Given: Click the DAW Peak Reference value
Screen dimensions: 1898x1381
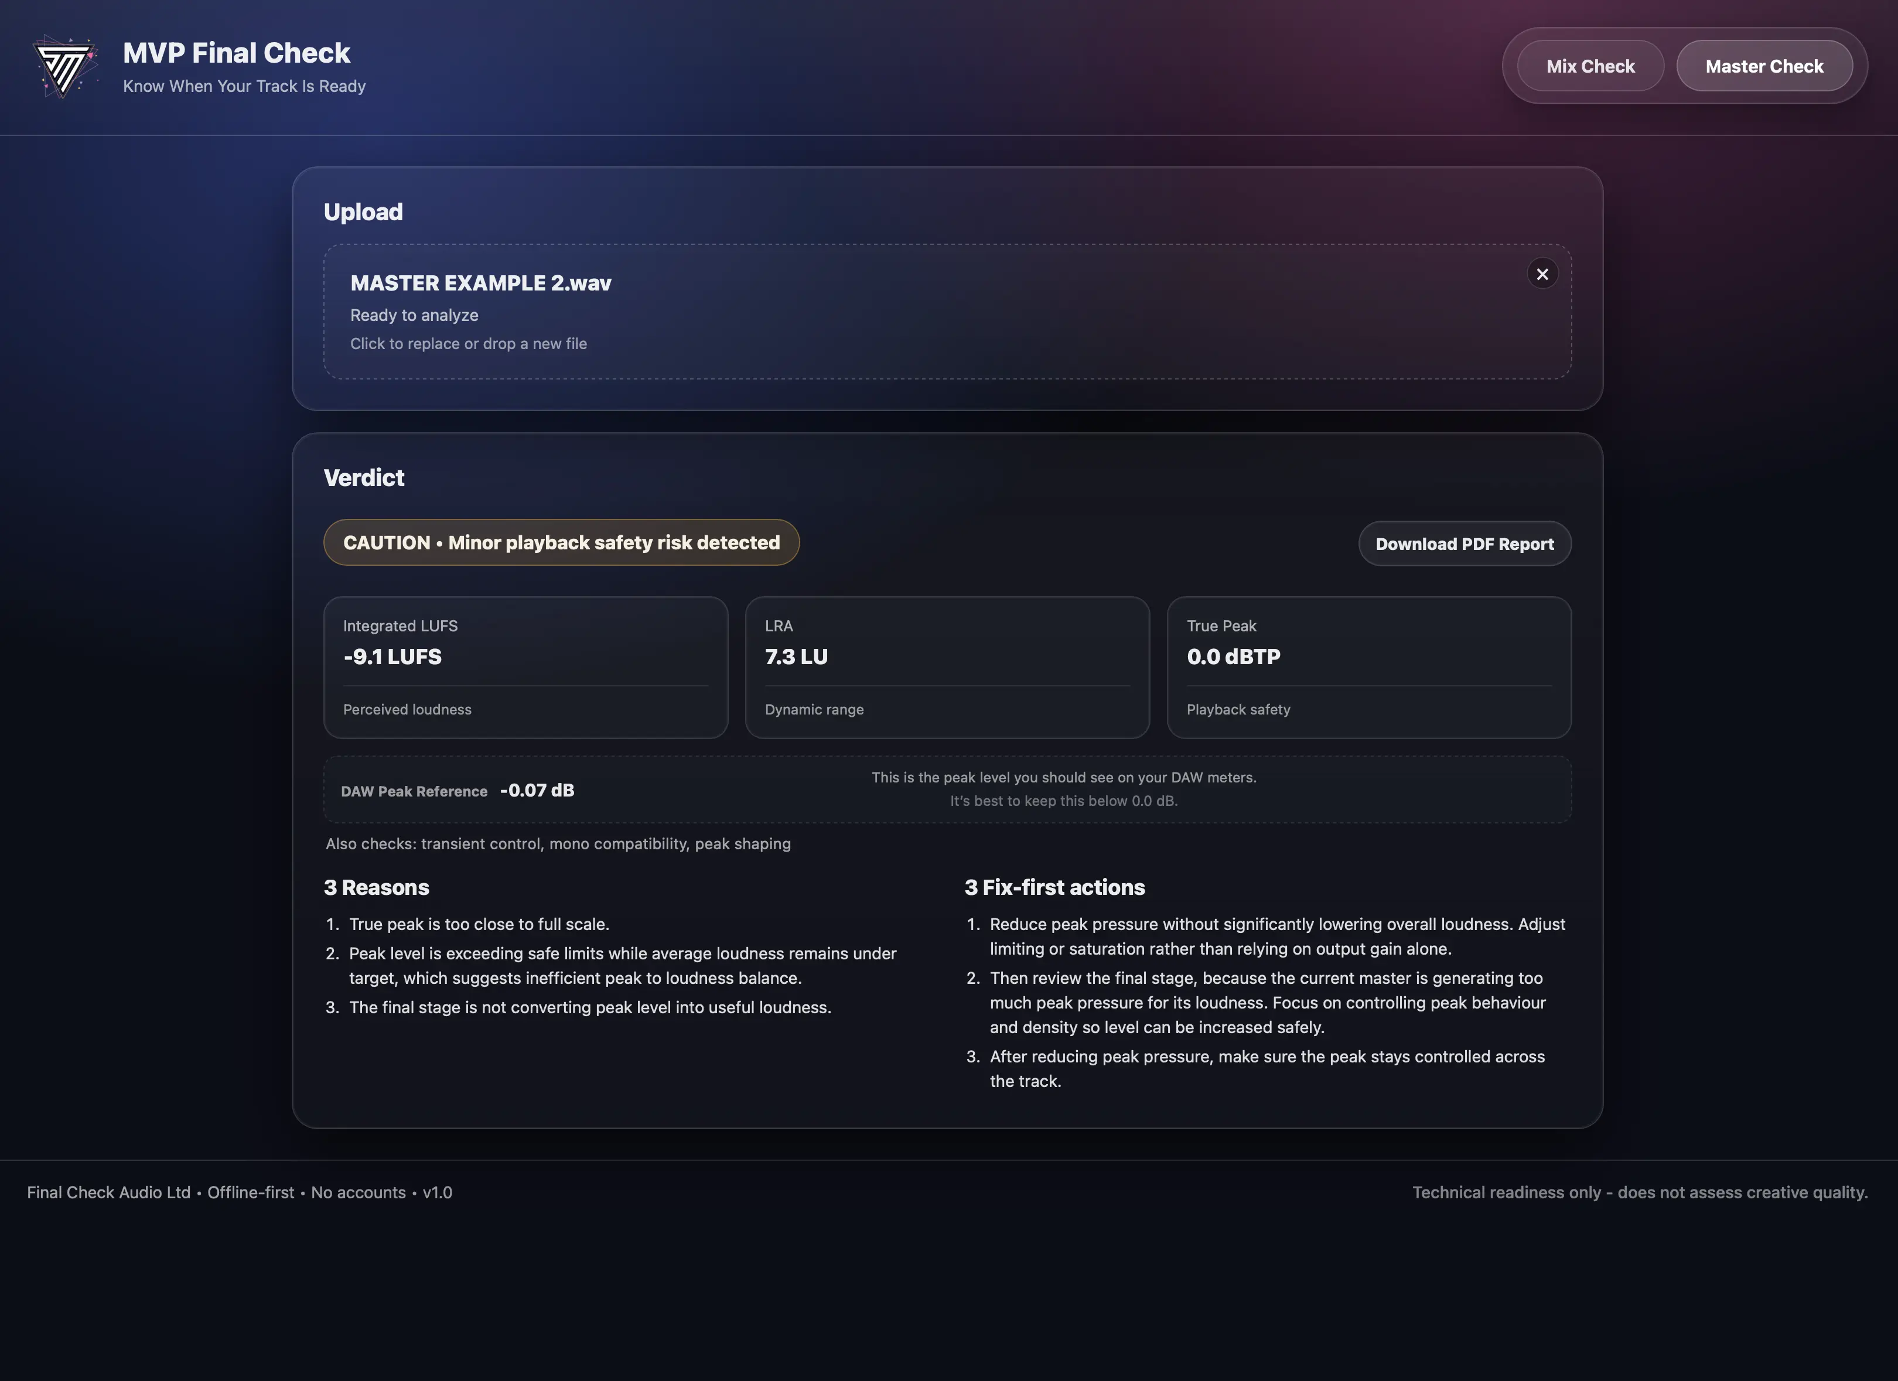Looking at the screenshot, I should 537,791.
